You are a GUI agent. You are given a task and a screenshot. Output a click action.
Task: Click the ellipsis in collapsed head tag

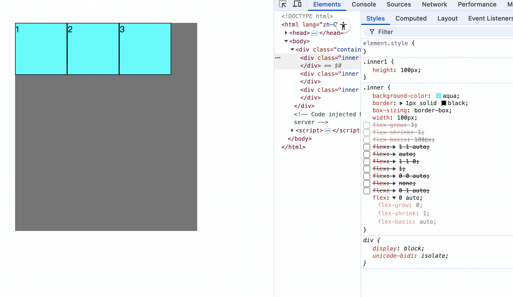point(315,33)
